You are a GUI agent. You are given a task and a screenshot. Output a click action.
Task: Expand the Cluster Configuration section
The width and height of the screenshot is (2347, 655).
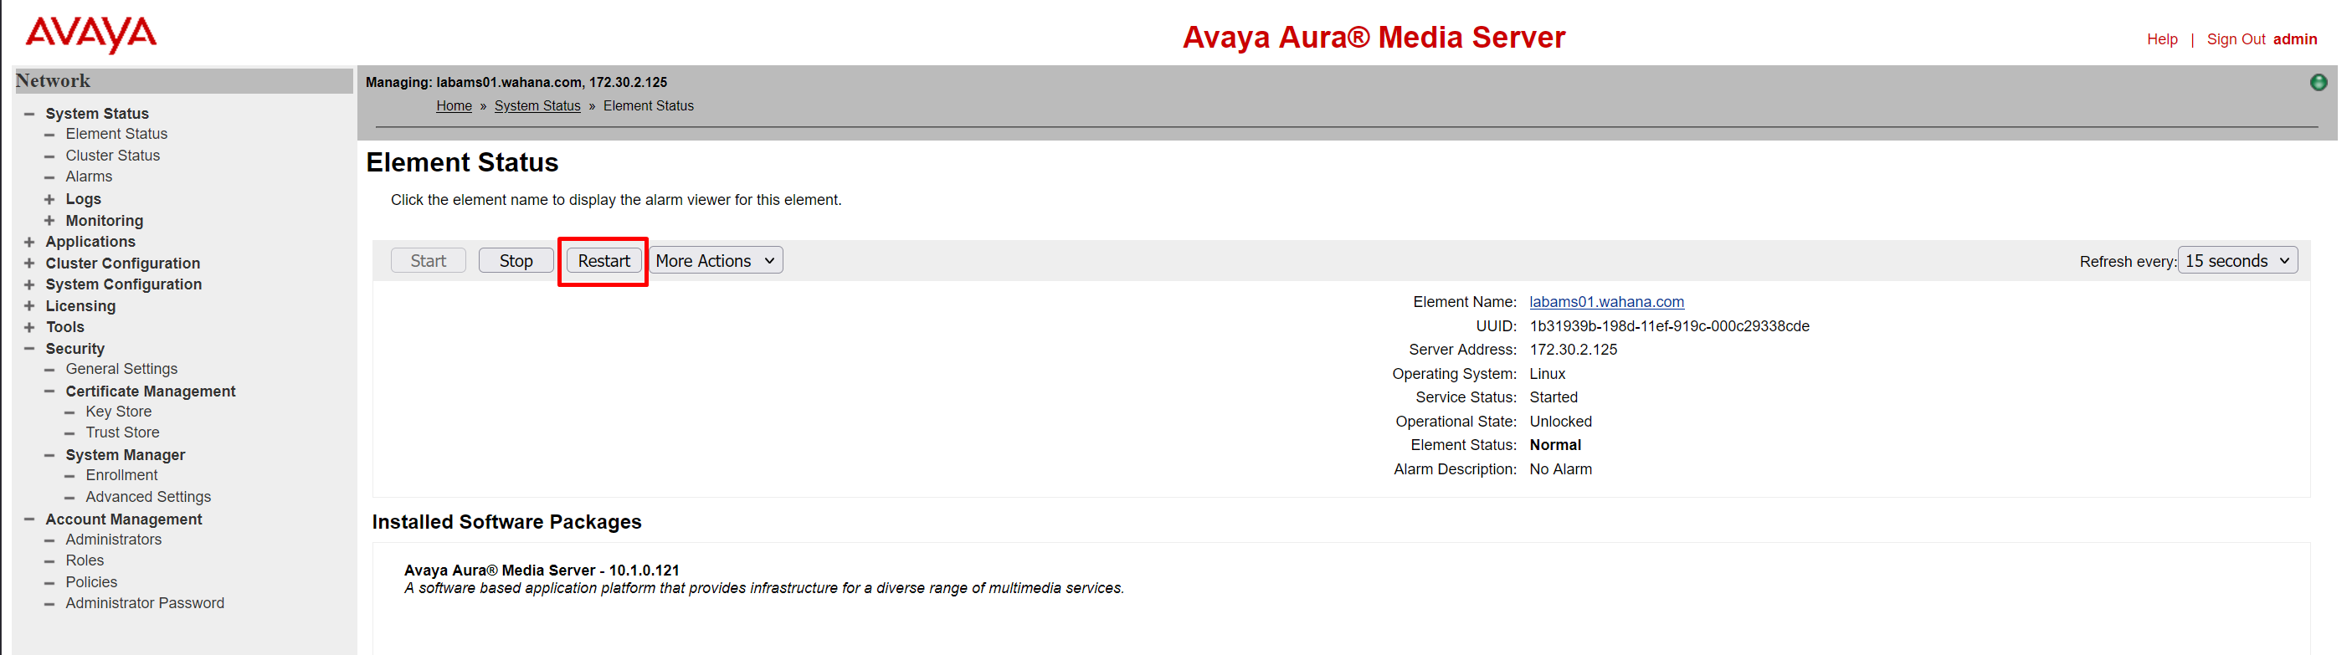pyautogui.click(x=29, y=264)
